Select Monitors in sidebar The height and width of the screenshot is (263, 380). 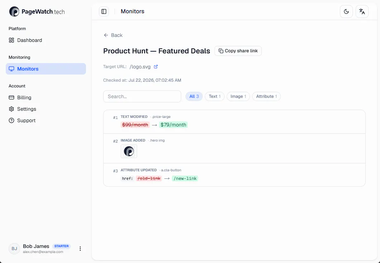click(46, 69)
